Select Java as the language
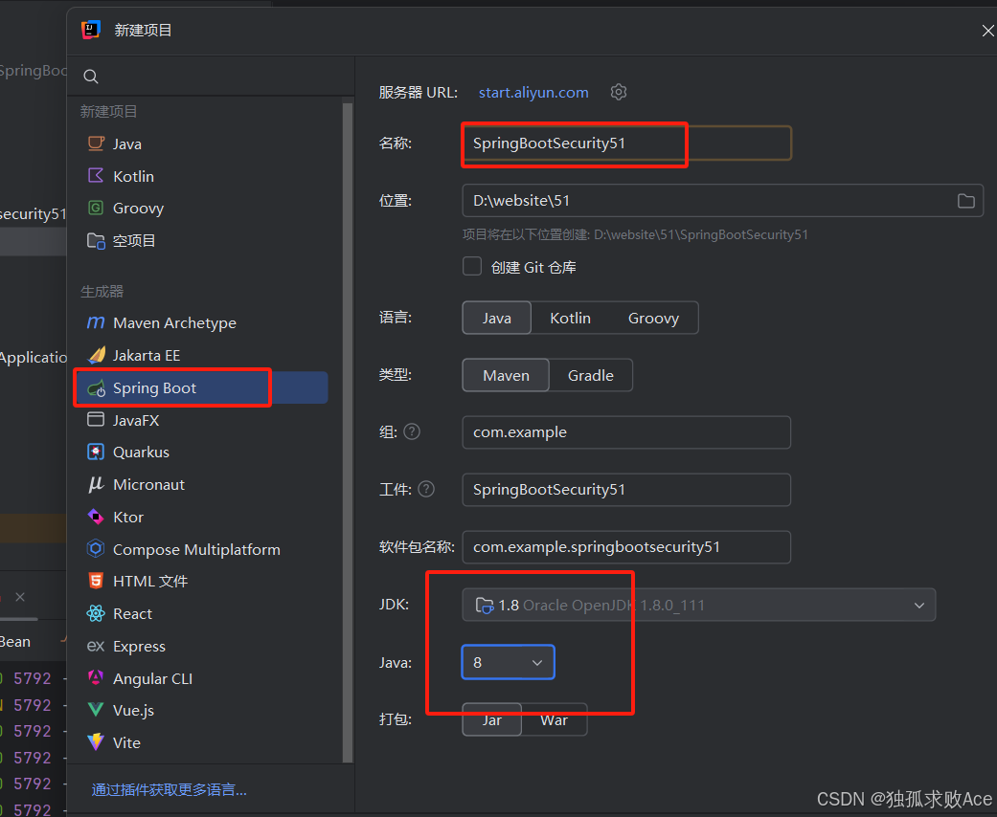The image size is (997, 817). point(497,318)
